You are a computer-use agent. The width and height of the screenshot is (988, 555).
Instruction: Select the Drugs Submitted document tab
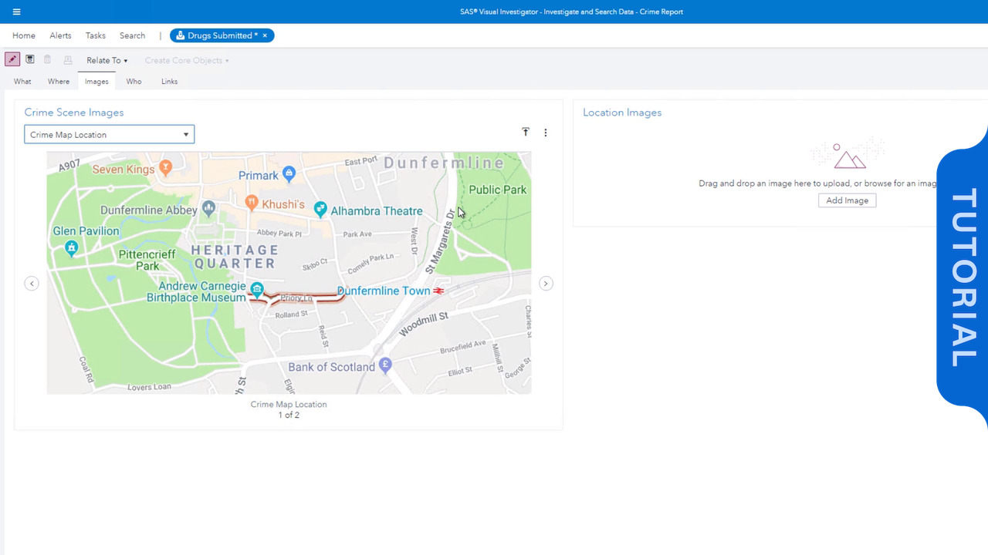[x=222, y=35]
